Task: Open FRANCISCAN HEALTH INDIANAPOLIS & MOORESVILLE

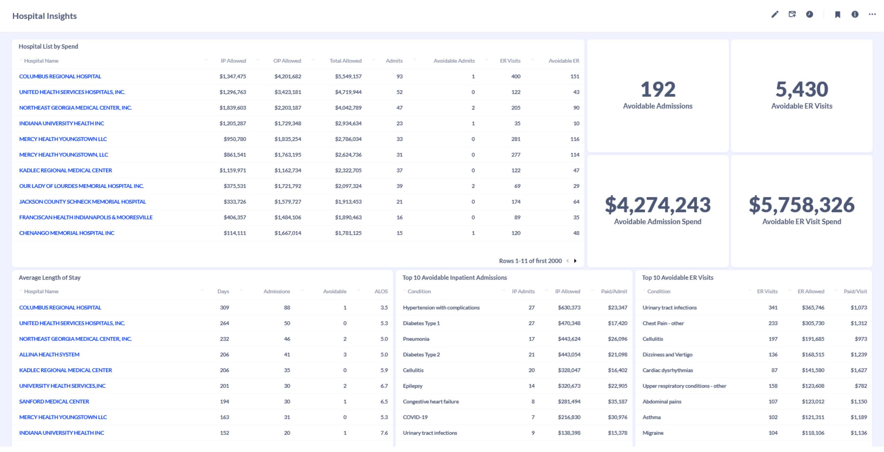Action: pos(86,217)
